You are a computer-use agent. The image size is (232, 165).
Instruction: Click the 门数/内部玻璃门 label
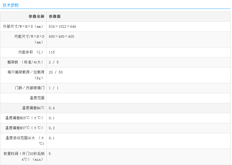tap(30, 88)
